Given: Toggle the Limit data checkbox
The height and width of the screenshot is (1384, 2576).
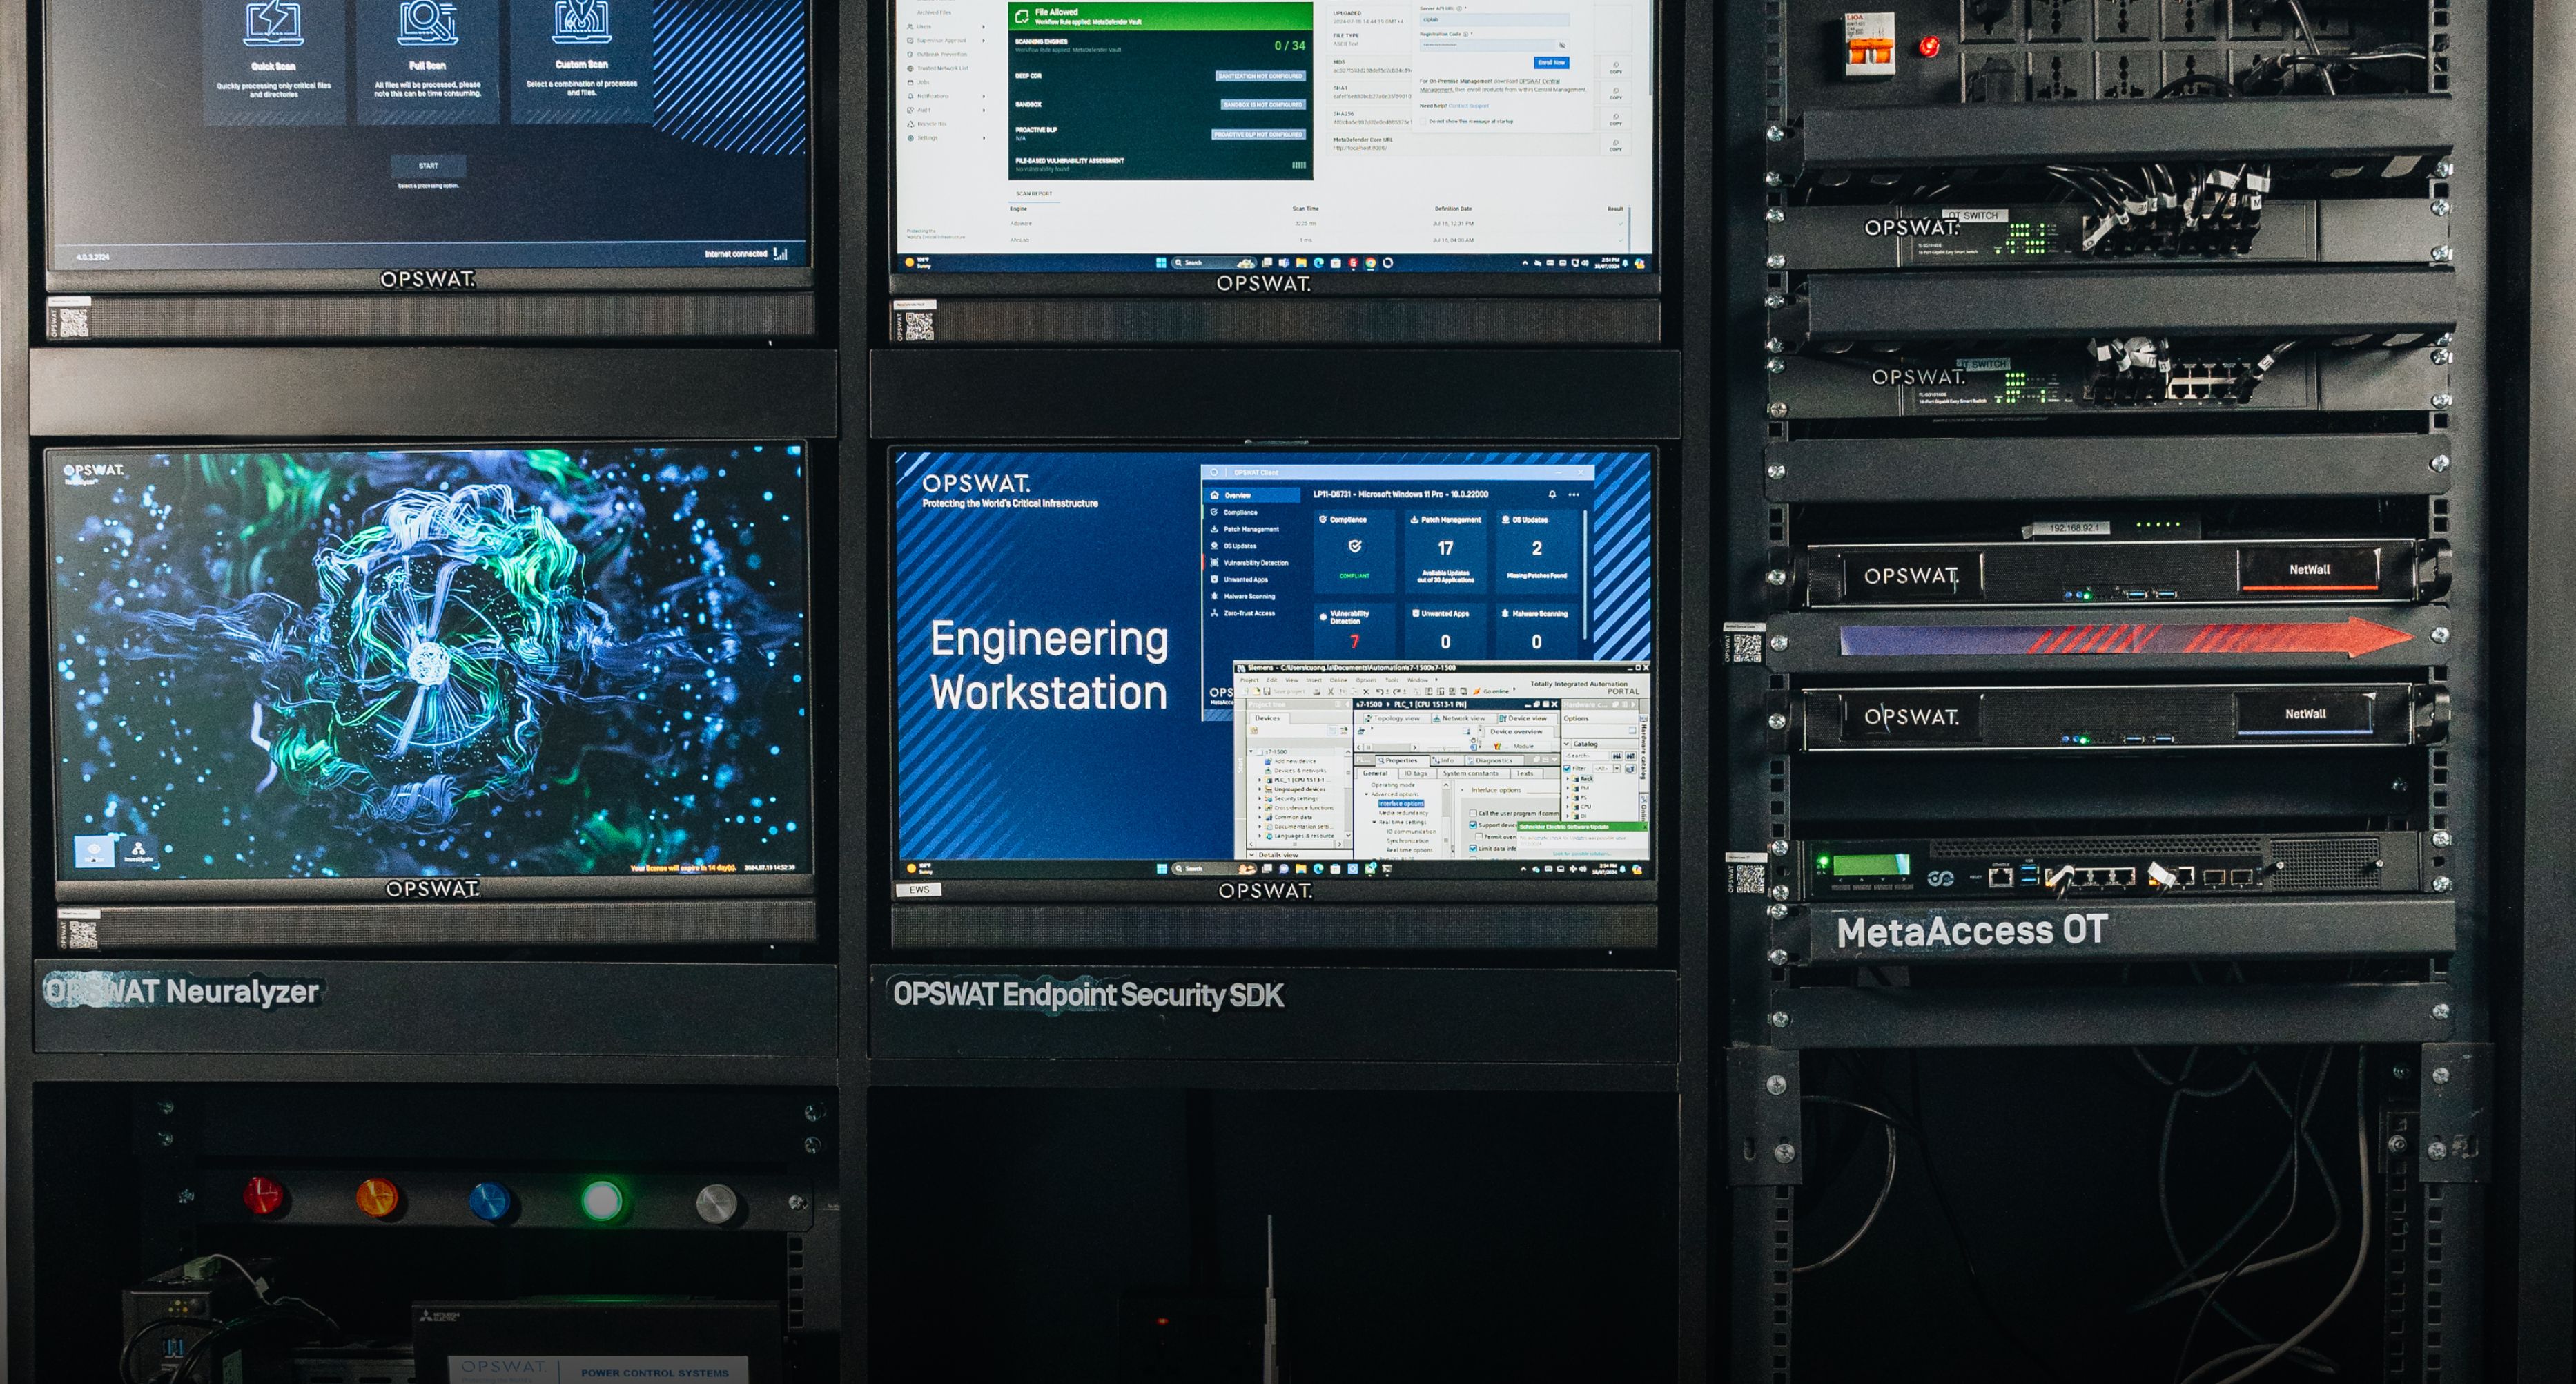Looking at the screenshot, I should 1473,849.
